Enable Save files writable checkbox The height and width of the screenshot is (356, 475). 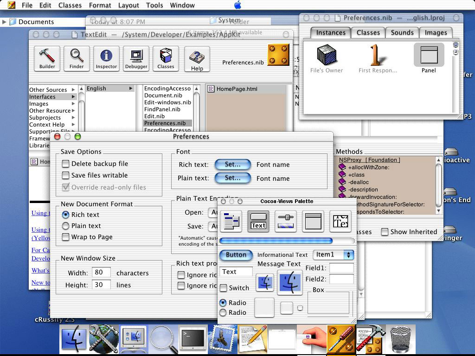65,175
